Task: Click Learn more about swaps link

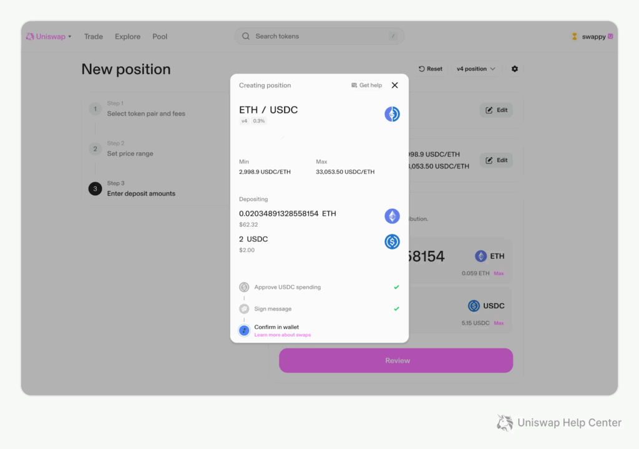Action: pos(282,336)
